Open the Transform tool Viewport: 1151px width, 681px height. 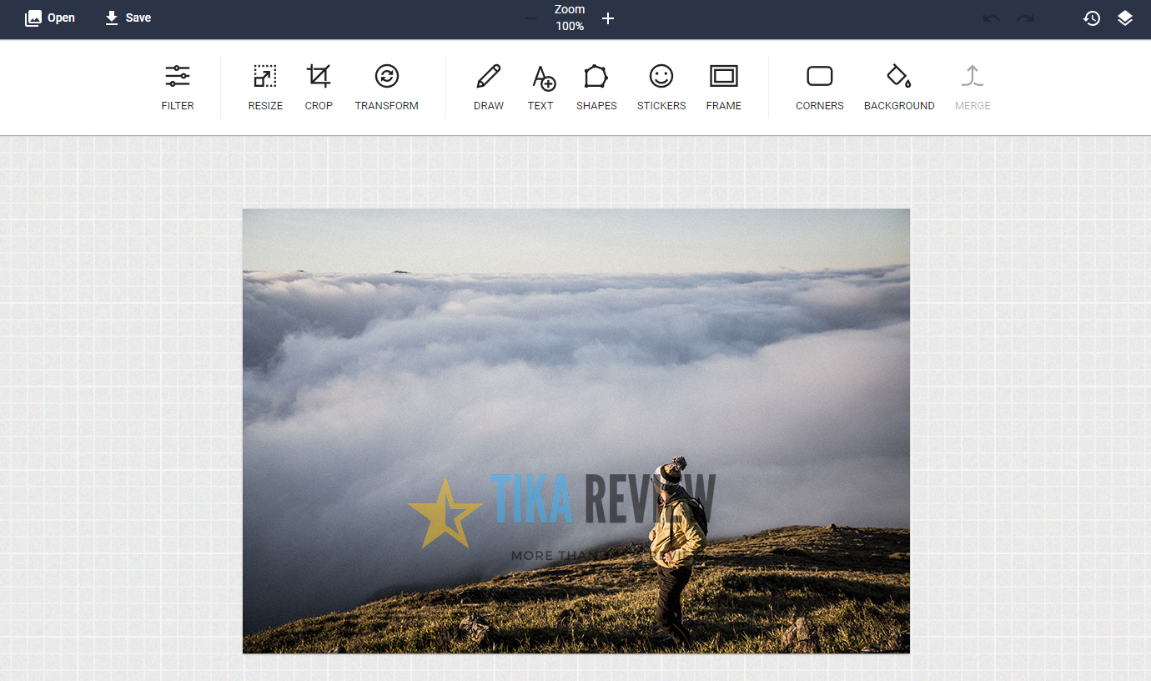(x=386, y=87)
